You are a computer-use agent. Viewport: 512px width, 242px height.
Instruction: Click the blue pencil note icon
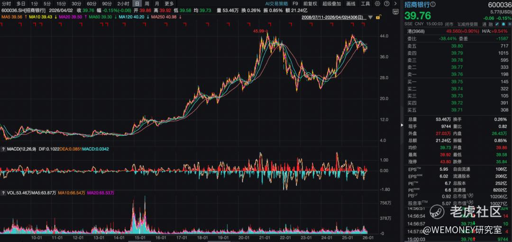(x=497, y=24)
